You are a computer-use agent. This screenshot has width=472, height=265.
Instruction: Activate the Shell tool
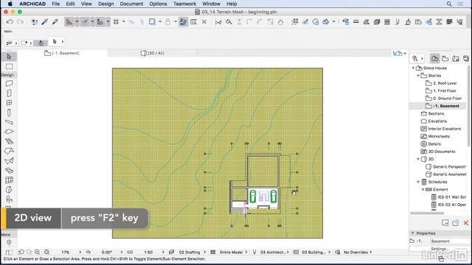point(9,160)
